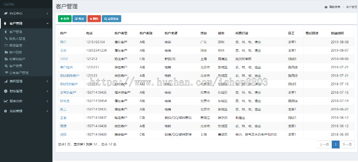
Task: Click the industry cell 批发和零售
Action: (x=243, y=59)
